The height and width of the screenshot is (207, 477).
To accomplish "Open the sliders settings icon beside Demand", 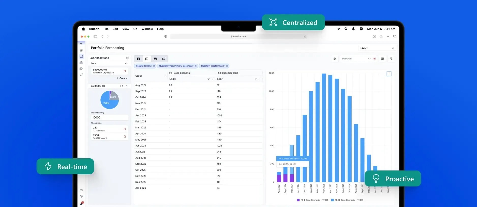I will point(335,59).
